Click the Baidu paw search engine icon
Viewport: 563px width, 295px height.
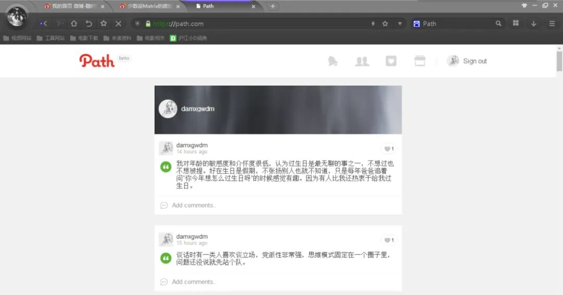417,23
